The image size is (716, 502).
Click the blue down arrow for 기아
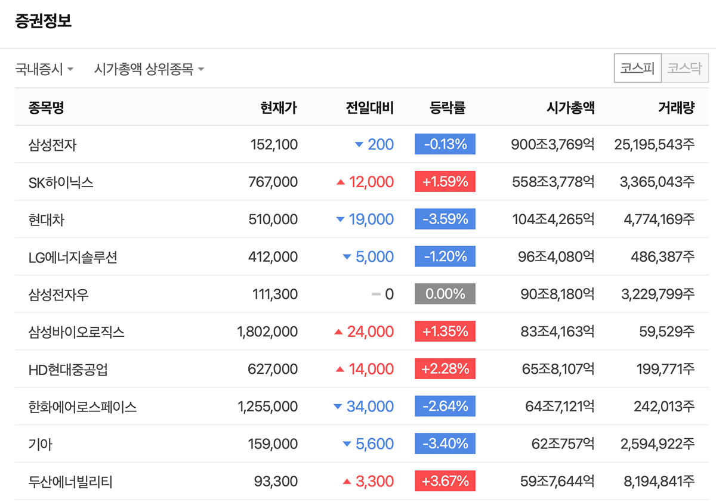[347, 444]
